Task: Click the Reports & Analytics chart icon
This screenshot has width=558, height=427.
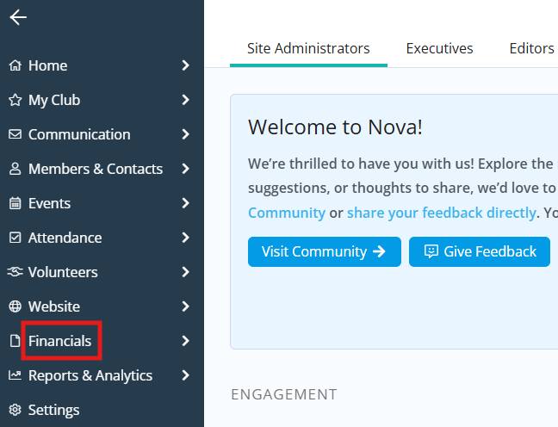Action: pos(15,375)
